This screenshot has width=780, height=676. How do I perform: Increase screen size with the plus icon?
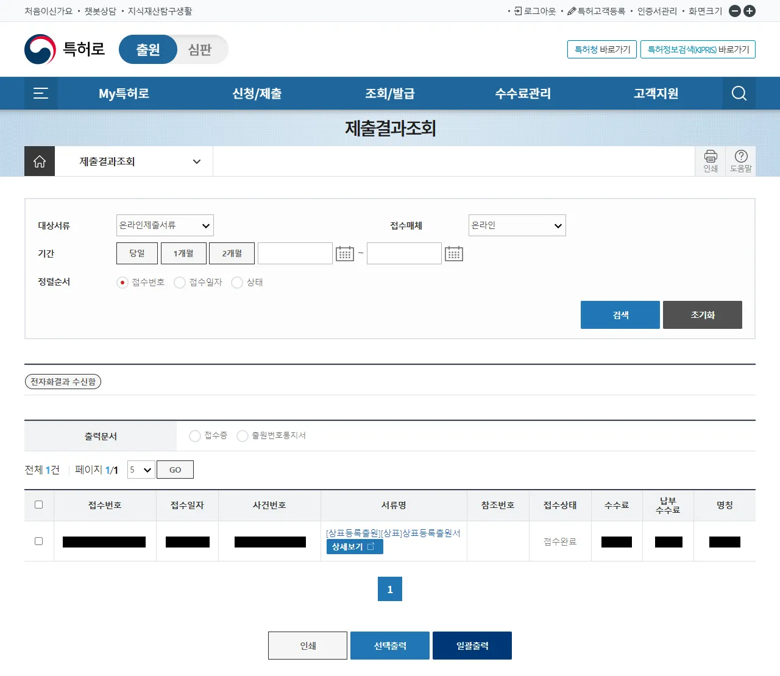point(750,11)
